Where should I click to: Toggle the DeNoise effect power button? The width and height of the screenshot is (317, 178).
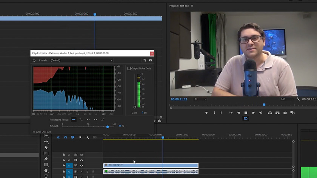click(34, 60)
